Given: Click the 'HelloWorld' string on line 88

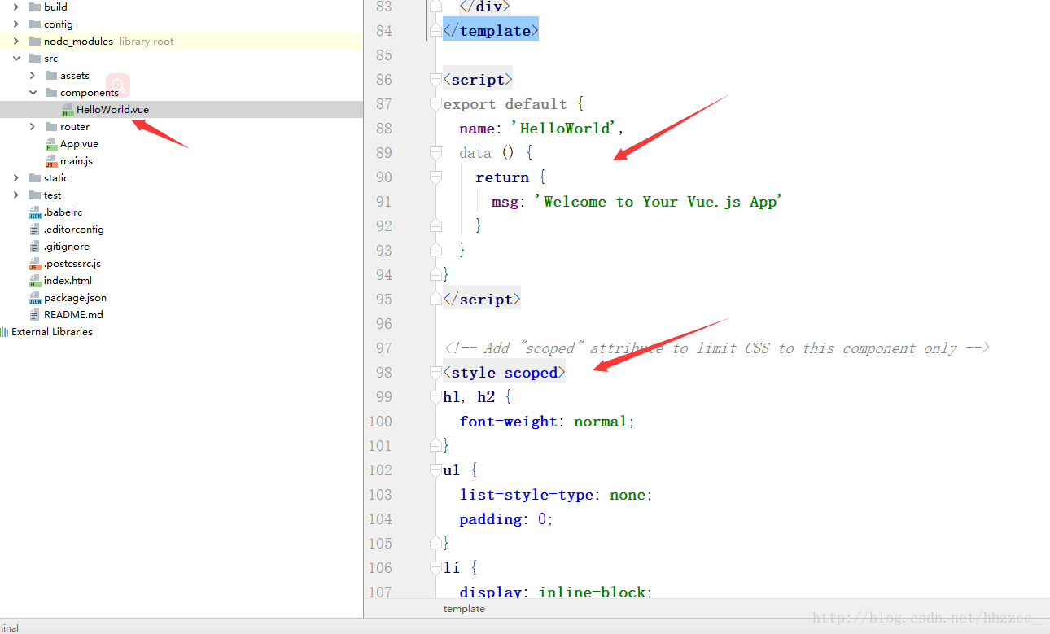Looking at the screenshot, I should tap(564, 129).
